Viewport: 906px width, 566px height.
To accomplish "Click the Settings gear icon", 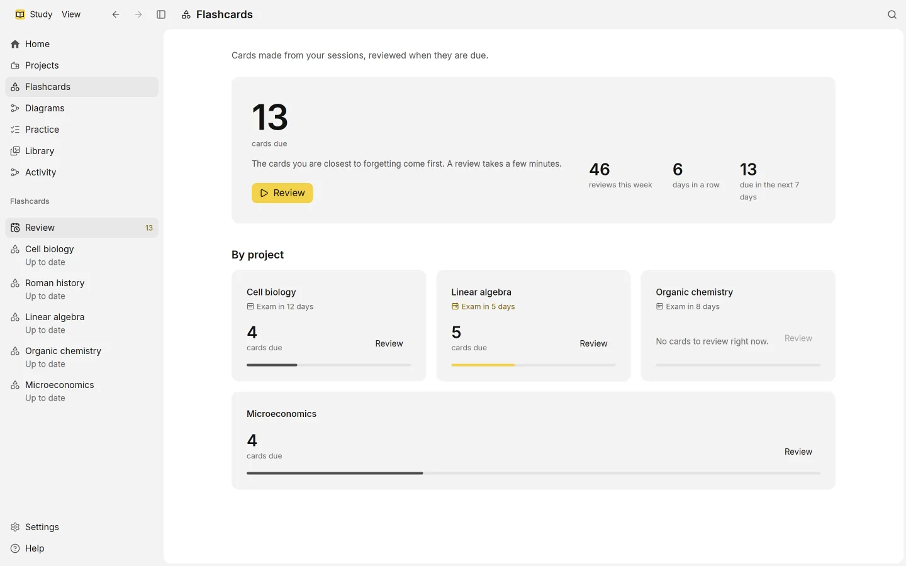I will coord(15,527).
